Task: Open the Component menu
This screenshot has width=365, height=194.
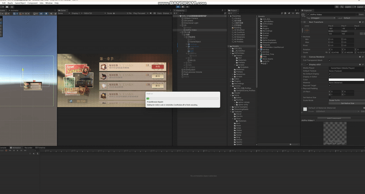Action: [x=32, y=3]
